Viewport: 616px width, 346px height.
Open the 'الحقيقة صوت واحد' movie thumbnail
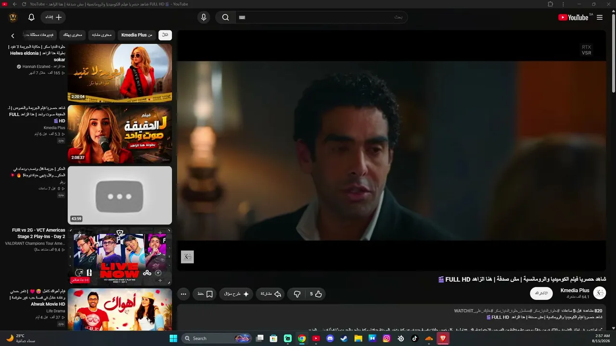(120, 135)
